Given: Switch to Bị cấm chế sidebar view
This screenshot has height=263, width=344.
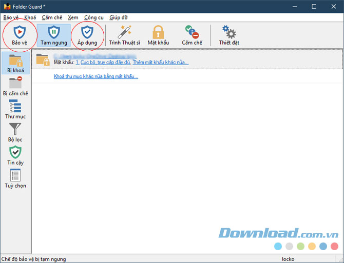Looking at the screenshot, I should (x=15, y=86).
